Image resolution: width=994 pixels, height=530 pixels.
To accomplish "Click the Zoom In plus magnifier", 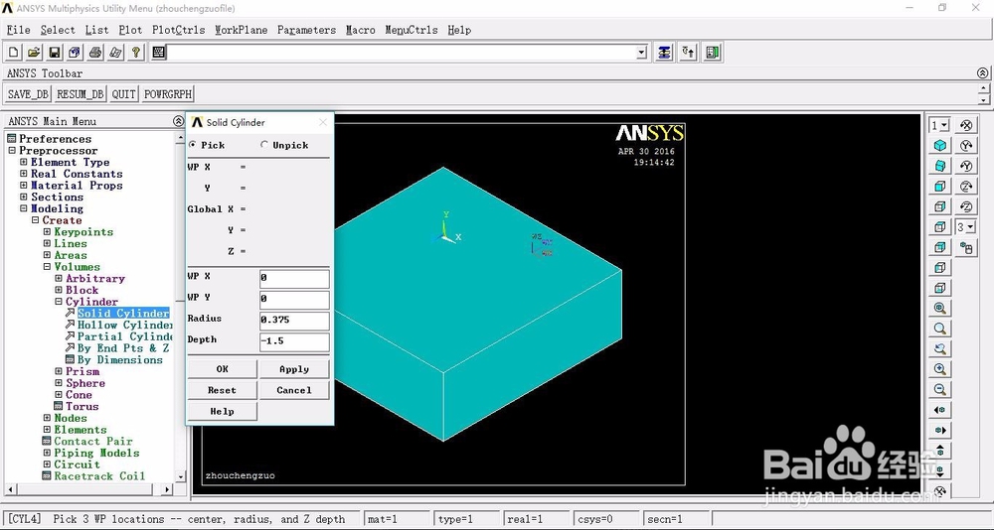I will pos(940,369).
